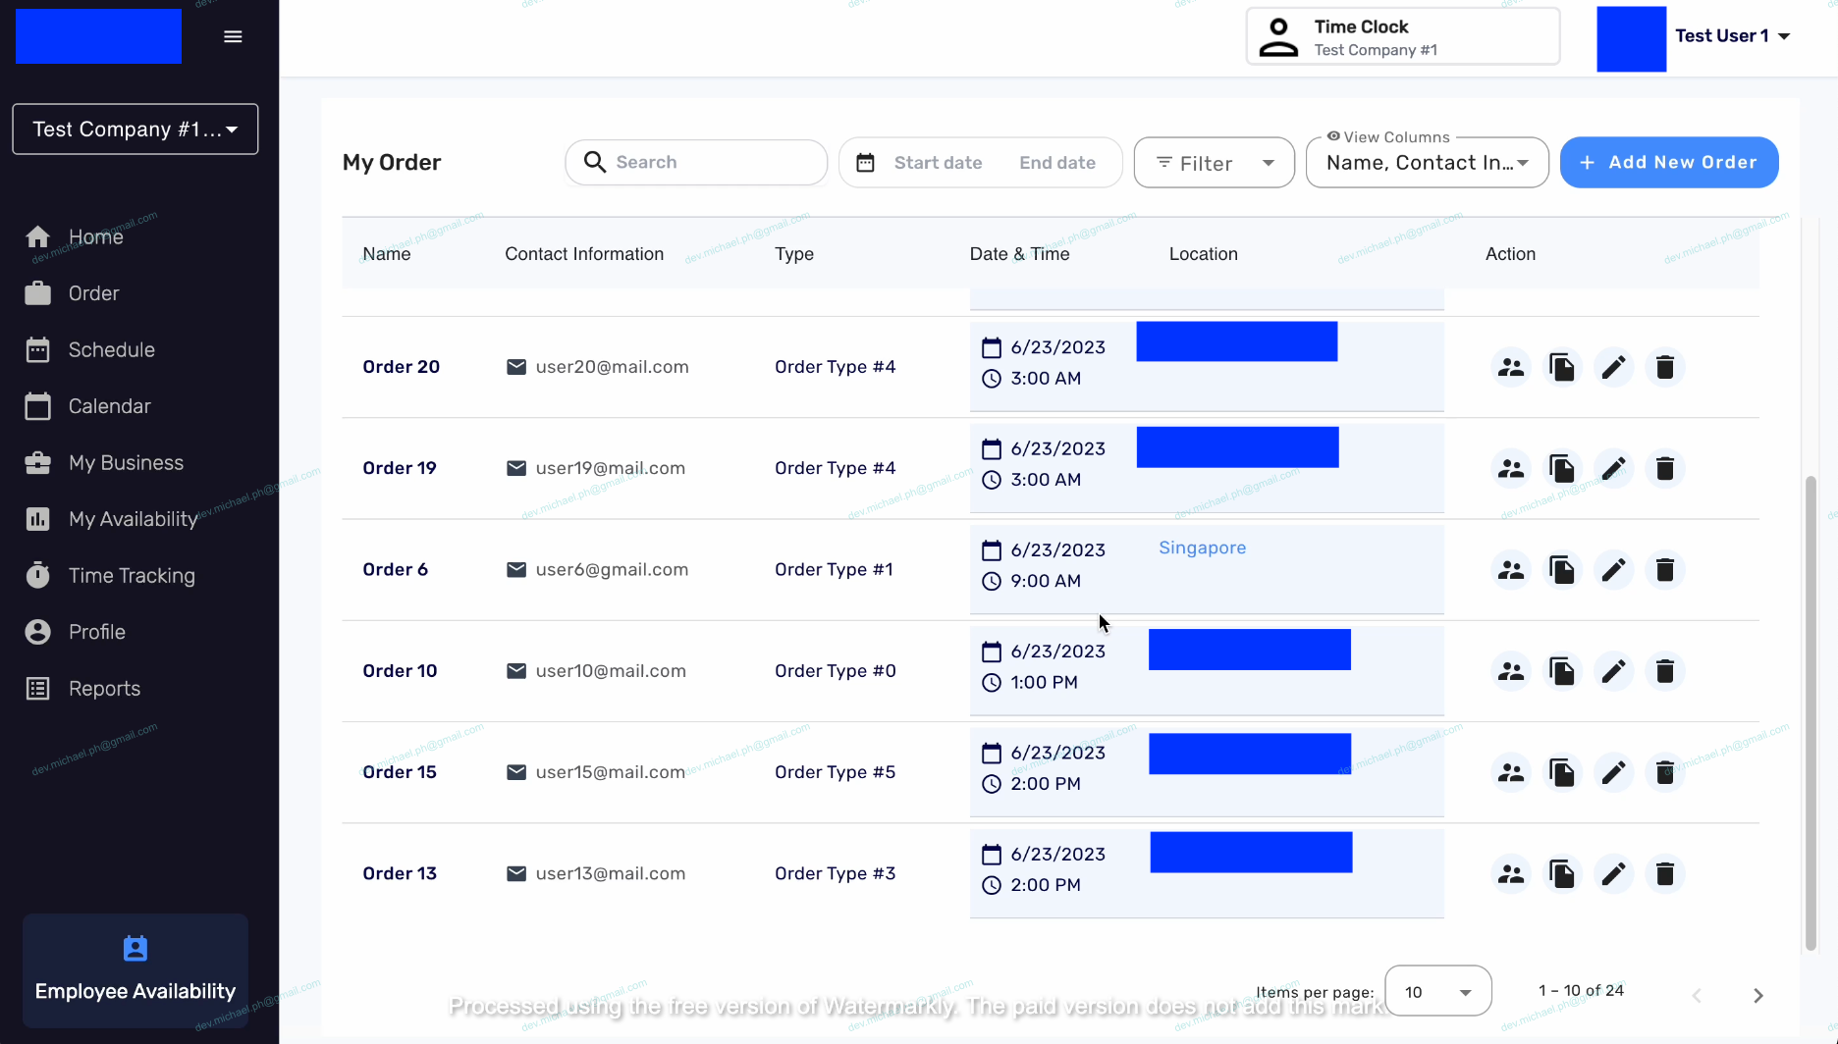The width and height of the screenshot is (1838, 1044).
Task: Click the Add New Order button
Action: click(1668, 163)
